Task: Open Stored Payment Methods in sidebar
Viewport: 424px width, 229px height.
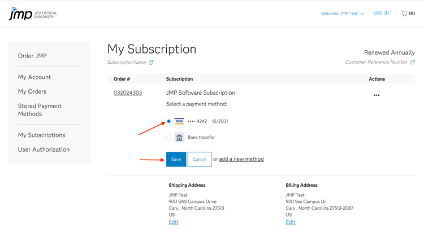Action: (40, 110)
